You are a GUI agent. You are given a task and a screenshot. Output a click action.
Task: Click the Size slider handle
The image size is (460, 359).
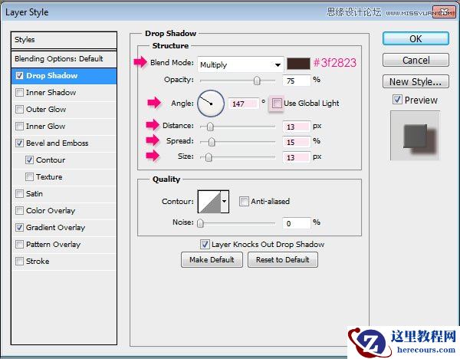pyautogui.click(x=209, y=157)
